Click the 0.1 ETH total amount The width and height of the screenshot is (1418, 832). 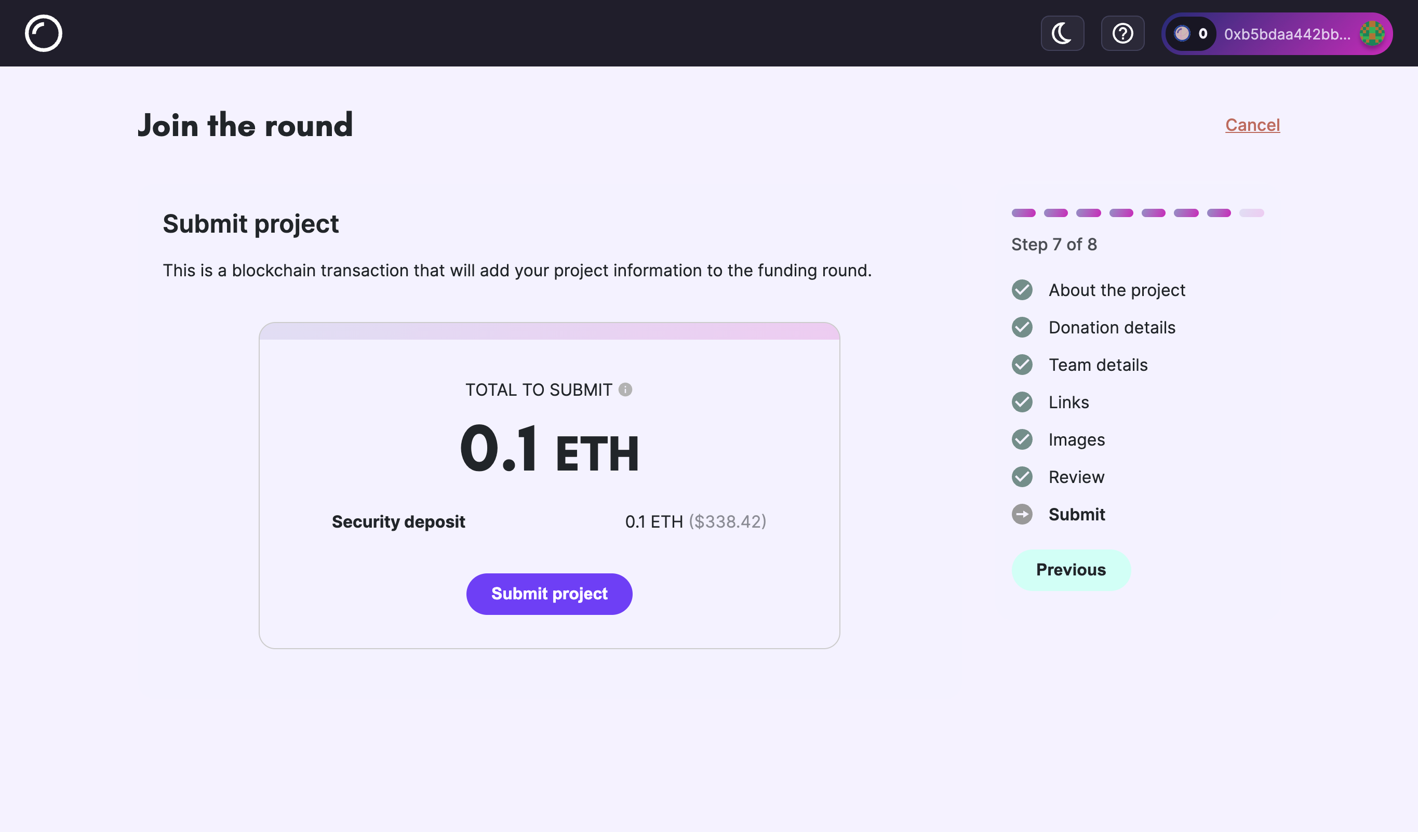pyautogui.click(x=549, y=450)
